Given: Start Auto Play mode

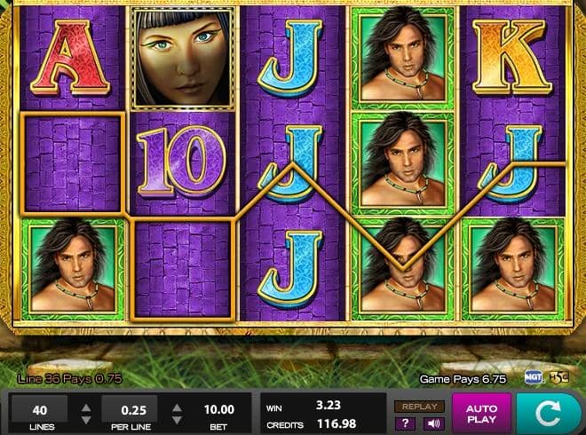Looking at the screenshot, I should click(x=482, y=414).
